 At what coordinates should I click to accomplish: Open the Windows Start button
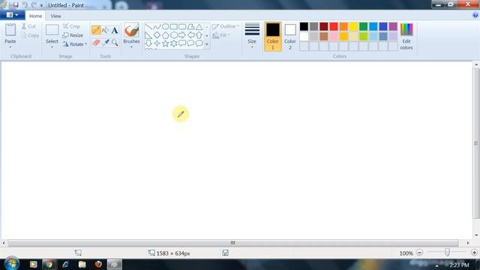12,263
